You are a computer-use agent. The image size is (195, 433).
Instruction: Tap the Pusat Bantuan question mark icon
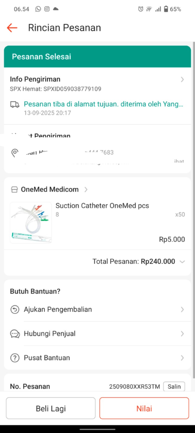point(15,358)
